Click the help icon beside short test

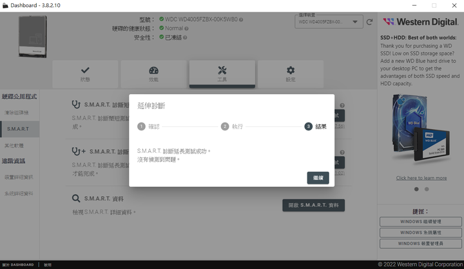[342, 105]
